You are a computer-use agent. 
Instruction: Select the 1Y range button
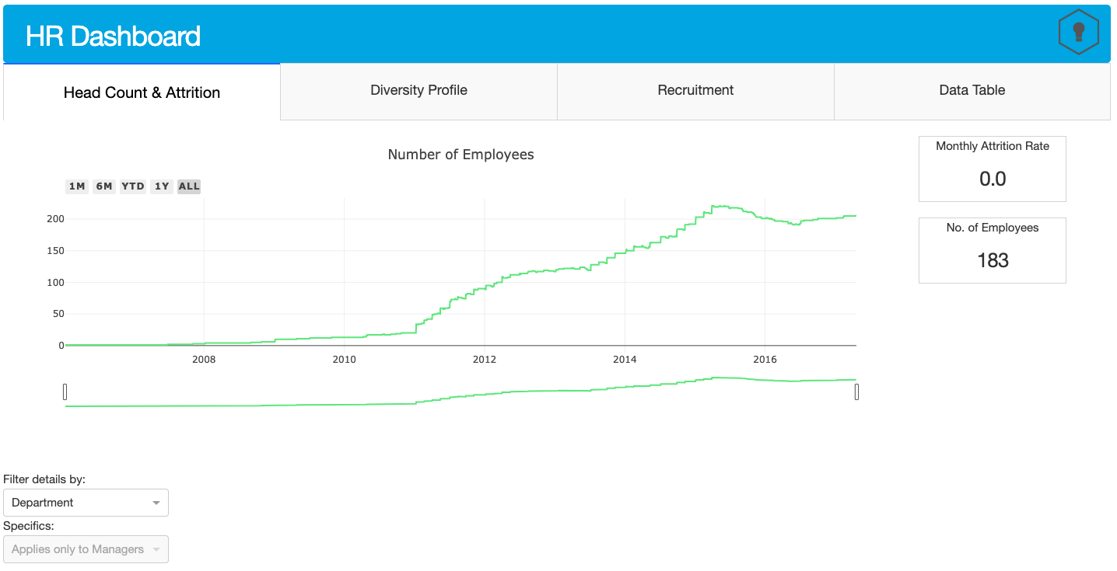pos(162,186)
